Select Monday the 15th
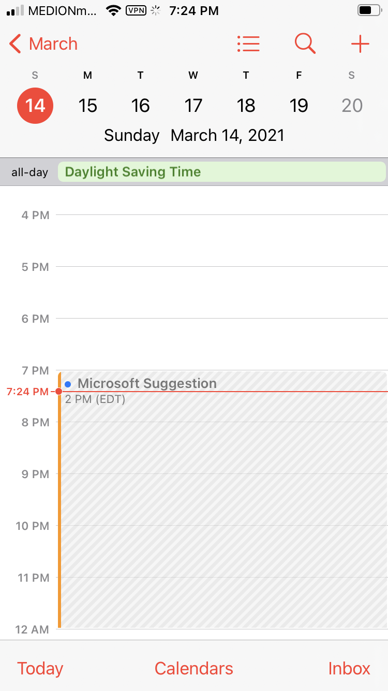Image resolution: width=388 pixels, height=691 pixels. pyautogui.click(x=88, y=106)
